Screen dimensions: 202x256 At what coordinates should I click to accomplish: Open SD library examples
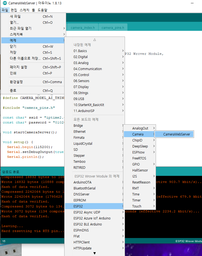tap(94, 150)
